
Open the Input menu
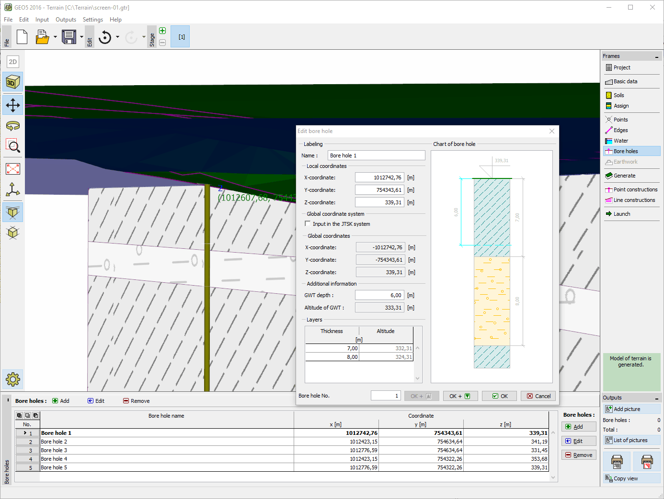42,20
